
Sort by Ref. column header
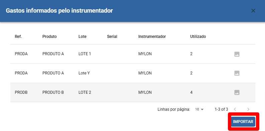pos(18,37)
